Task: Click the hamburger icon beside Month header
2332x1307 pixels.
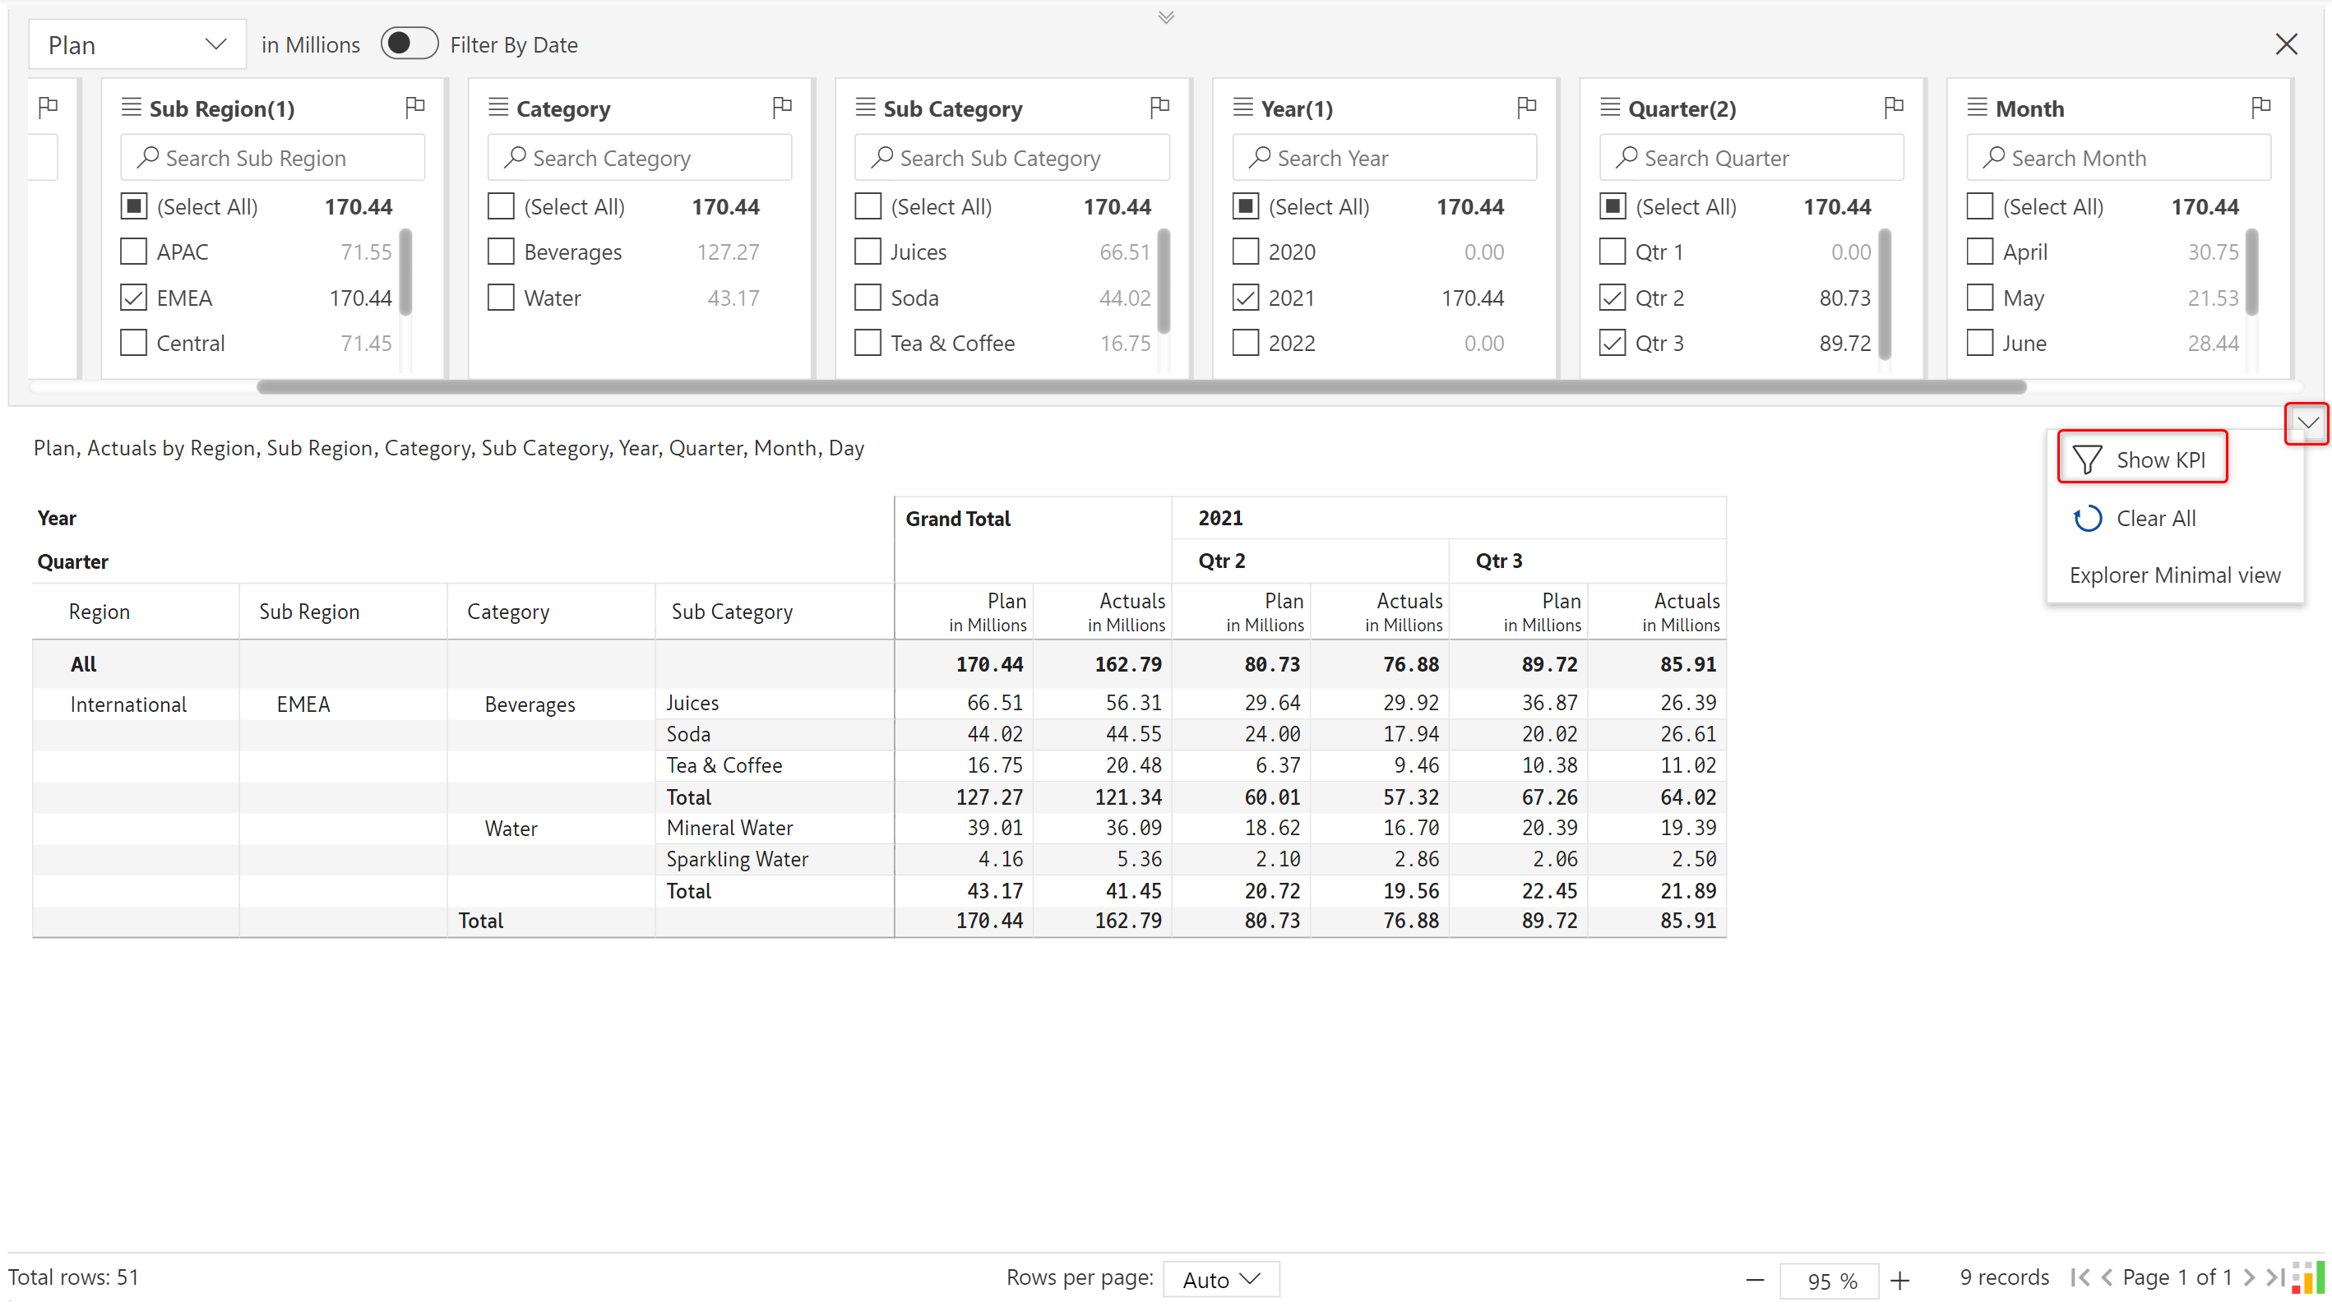Action: coord(1977,108)
